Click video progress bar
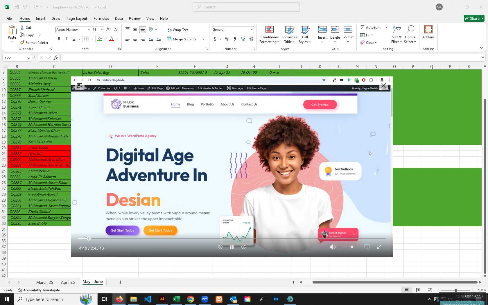Image resolution: width=488 pixels, height=305 pixels. pyautogui.click(x=232, y=238)
